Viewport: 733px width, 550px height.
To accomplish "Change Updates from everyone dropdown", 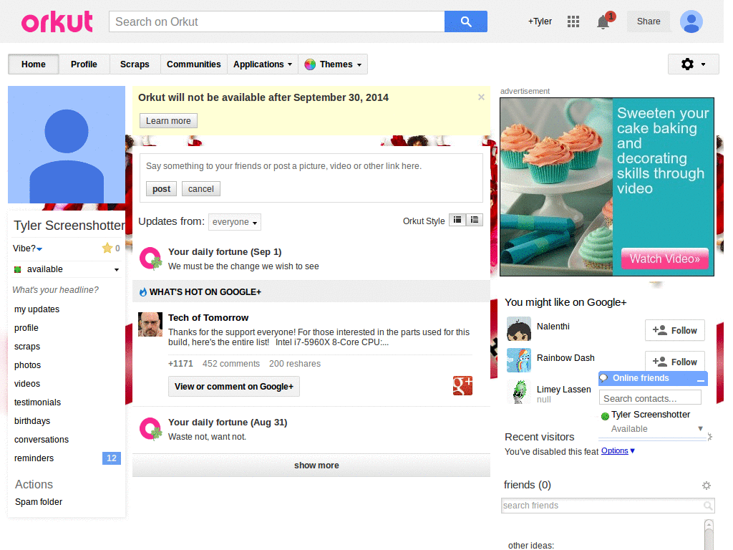I will tap(235, 222).
